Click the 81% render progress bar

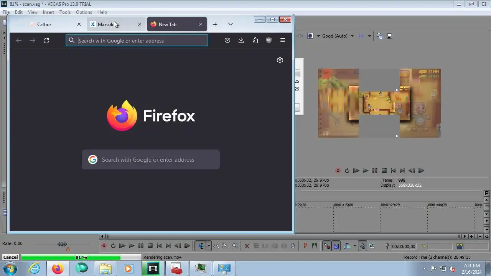(81, 257)
